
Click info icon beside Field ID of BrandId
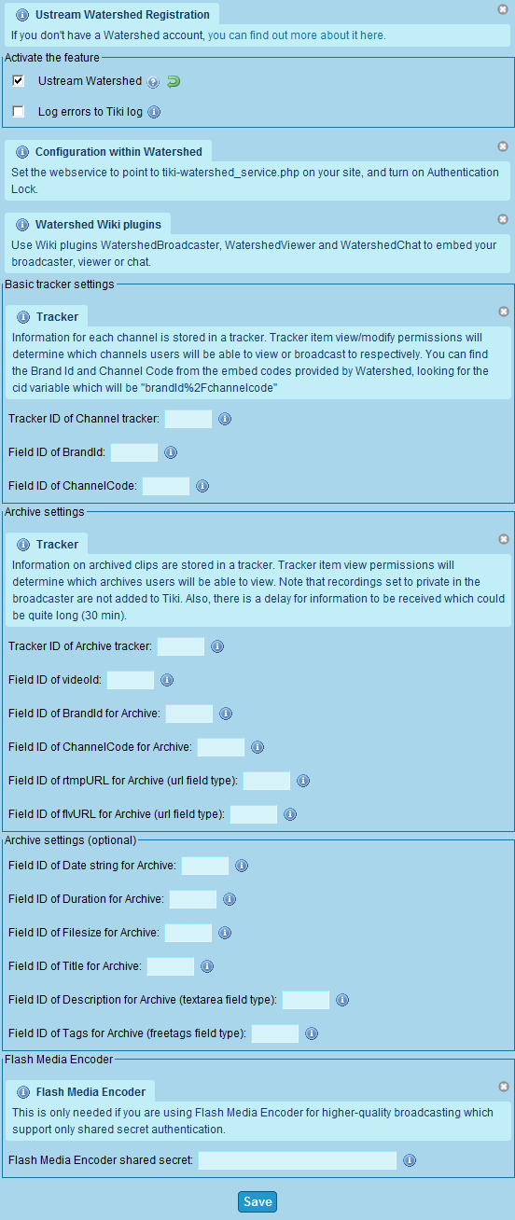[171, 452]
